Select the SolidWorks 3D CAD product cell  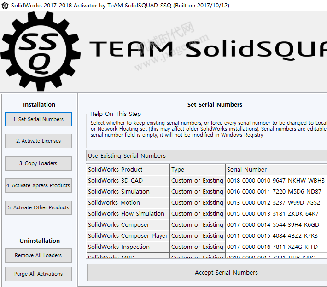[x=128, y=181]
